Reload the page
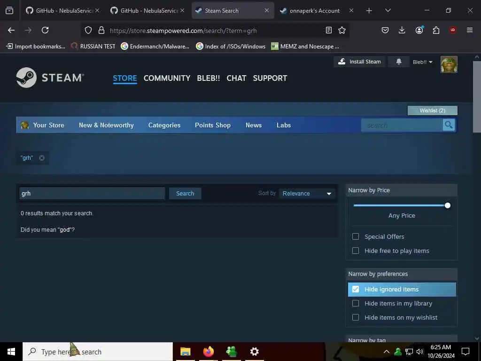The height and width of the screenshot is (361, 481). coord(45,30)
